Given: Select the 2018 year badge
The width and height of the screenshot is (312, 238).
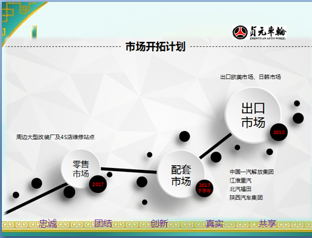Looking at the screenshot, I should [x=279, y=132].
